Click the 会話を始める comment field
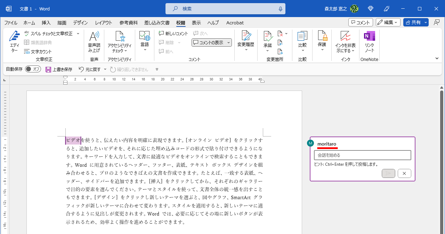 tap(362, 155)
